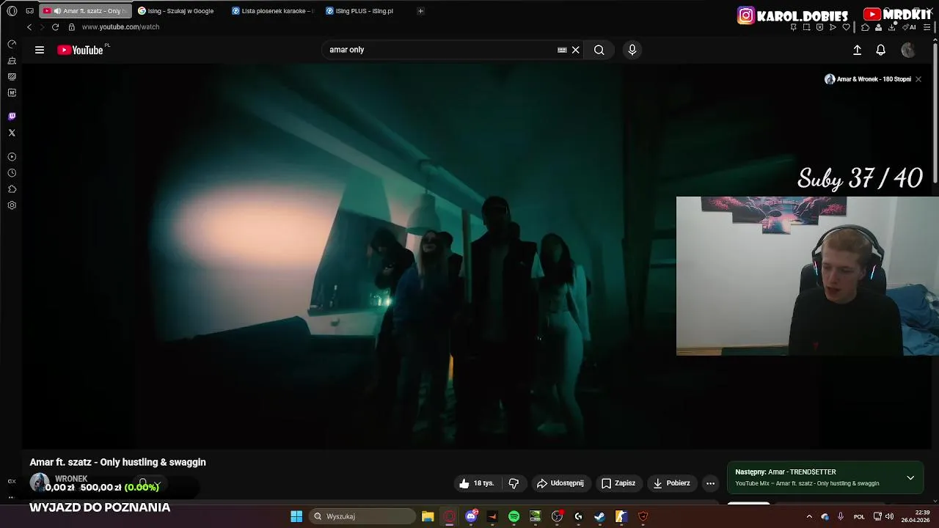Open browser downloads icon in toolbar
939x528 pixels.
891,27
